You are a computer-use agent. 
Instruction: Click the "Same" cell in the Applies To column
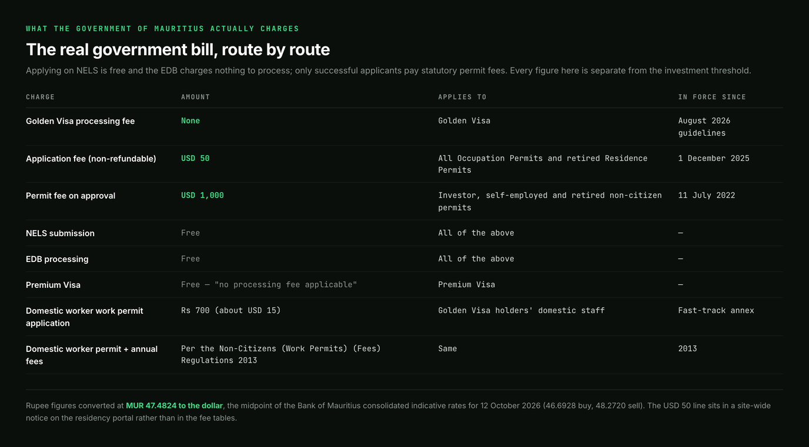coord(447,349)
